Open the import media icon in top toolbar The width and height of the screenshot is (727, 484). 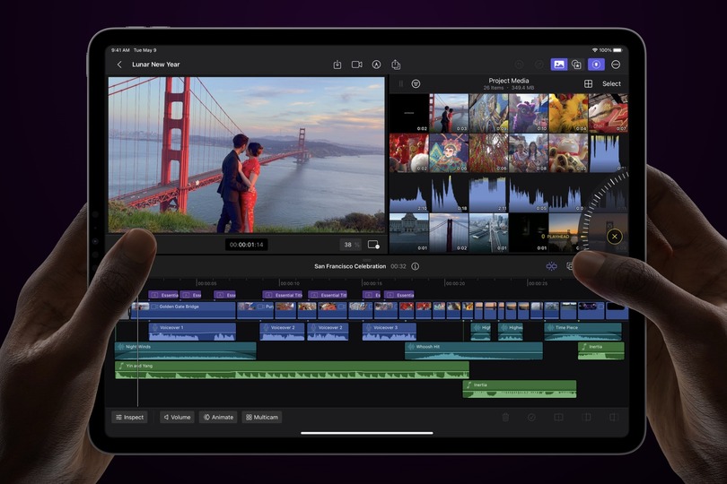click(x=337, y=65)
